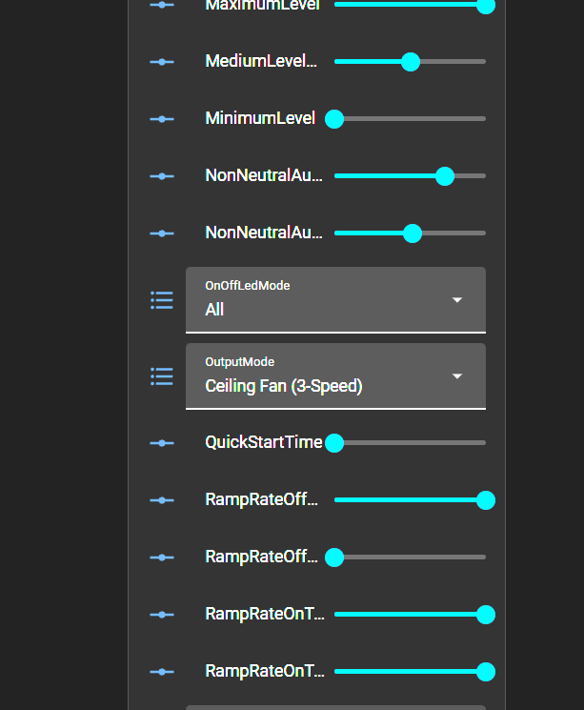Click the 'Ceiling Fan (3-Speed)' value text
Screen dimensions: 584x710
tap(284, 386)
